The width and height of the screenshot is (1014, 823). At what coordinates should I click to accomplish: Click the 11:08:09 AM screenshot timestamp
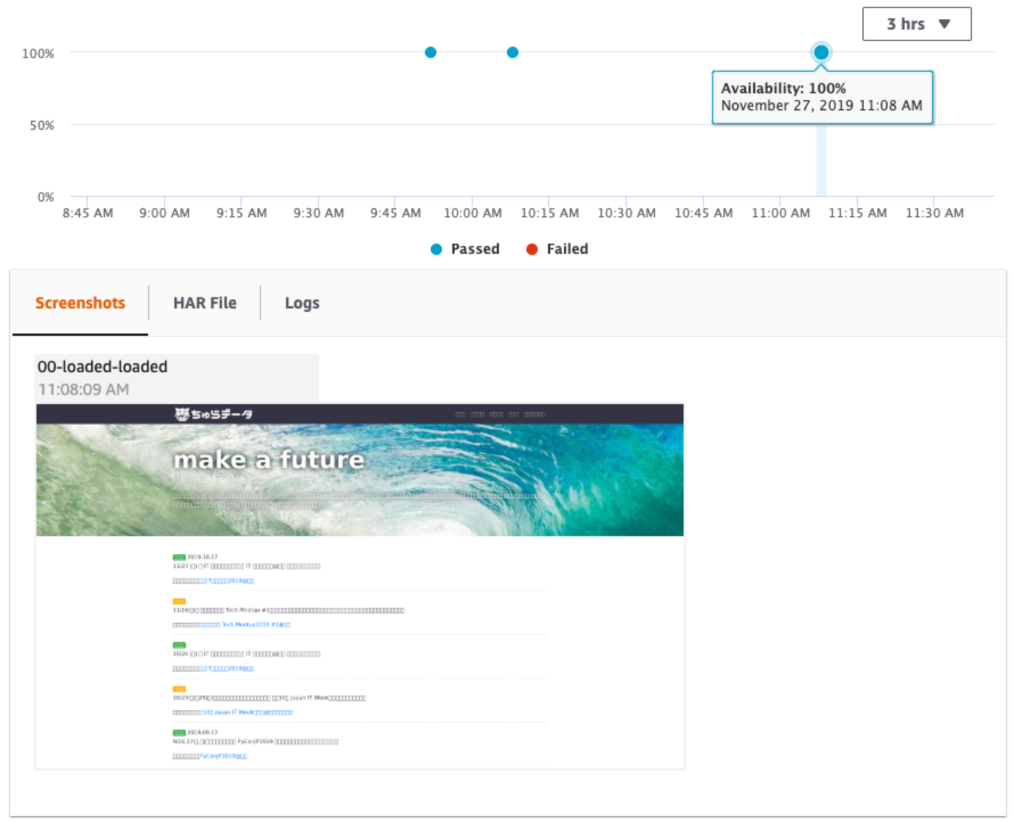[x=84, y=389]
